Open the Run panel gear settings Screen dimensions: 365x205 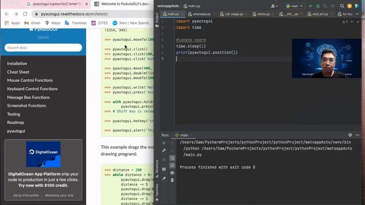(x=350, y=135)
